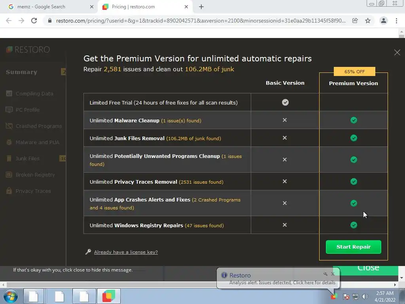Screen dimensions: 405x304
Task: Click Already have a license key link
Action: point(126,252)
